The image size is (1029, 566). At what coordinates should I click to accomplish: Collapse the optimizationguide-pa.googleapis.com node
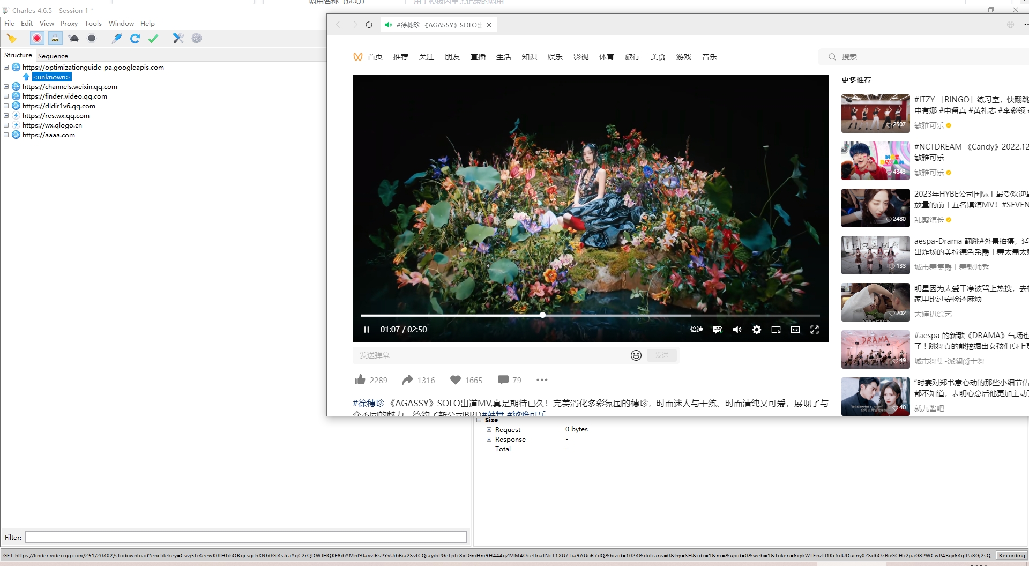coord(6,68)
